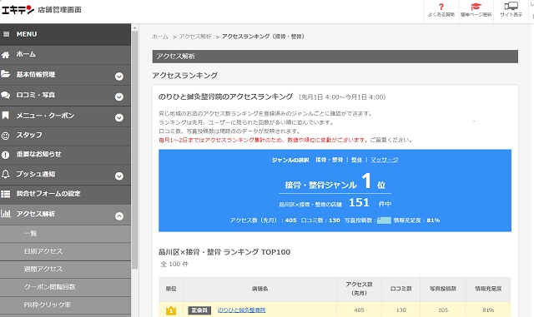The height and width of the screenshot is (317, 534).
Task: Click the 店舗名 column header
Action: pyautogui.click(x=259, y=289)
